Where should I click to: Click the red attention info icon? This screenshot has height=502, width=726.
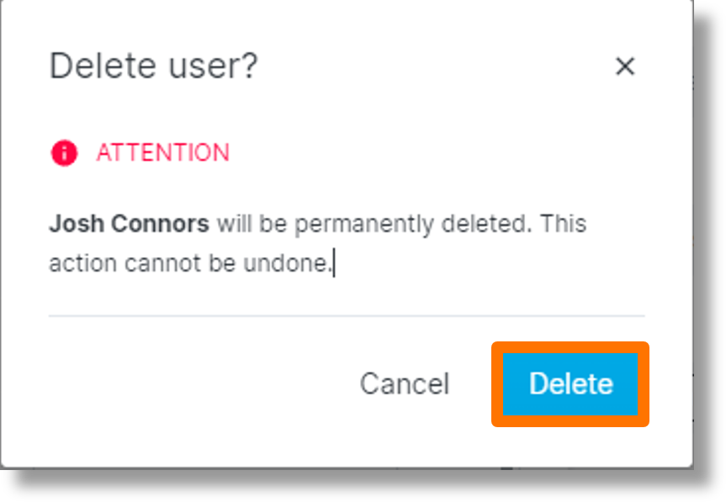[64, 153]
